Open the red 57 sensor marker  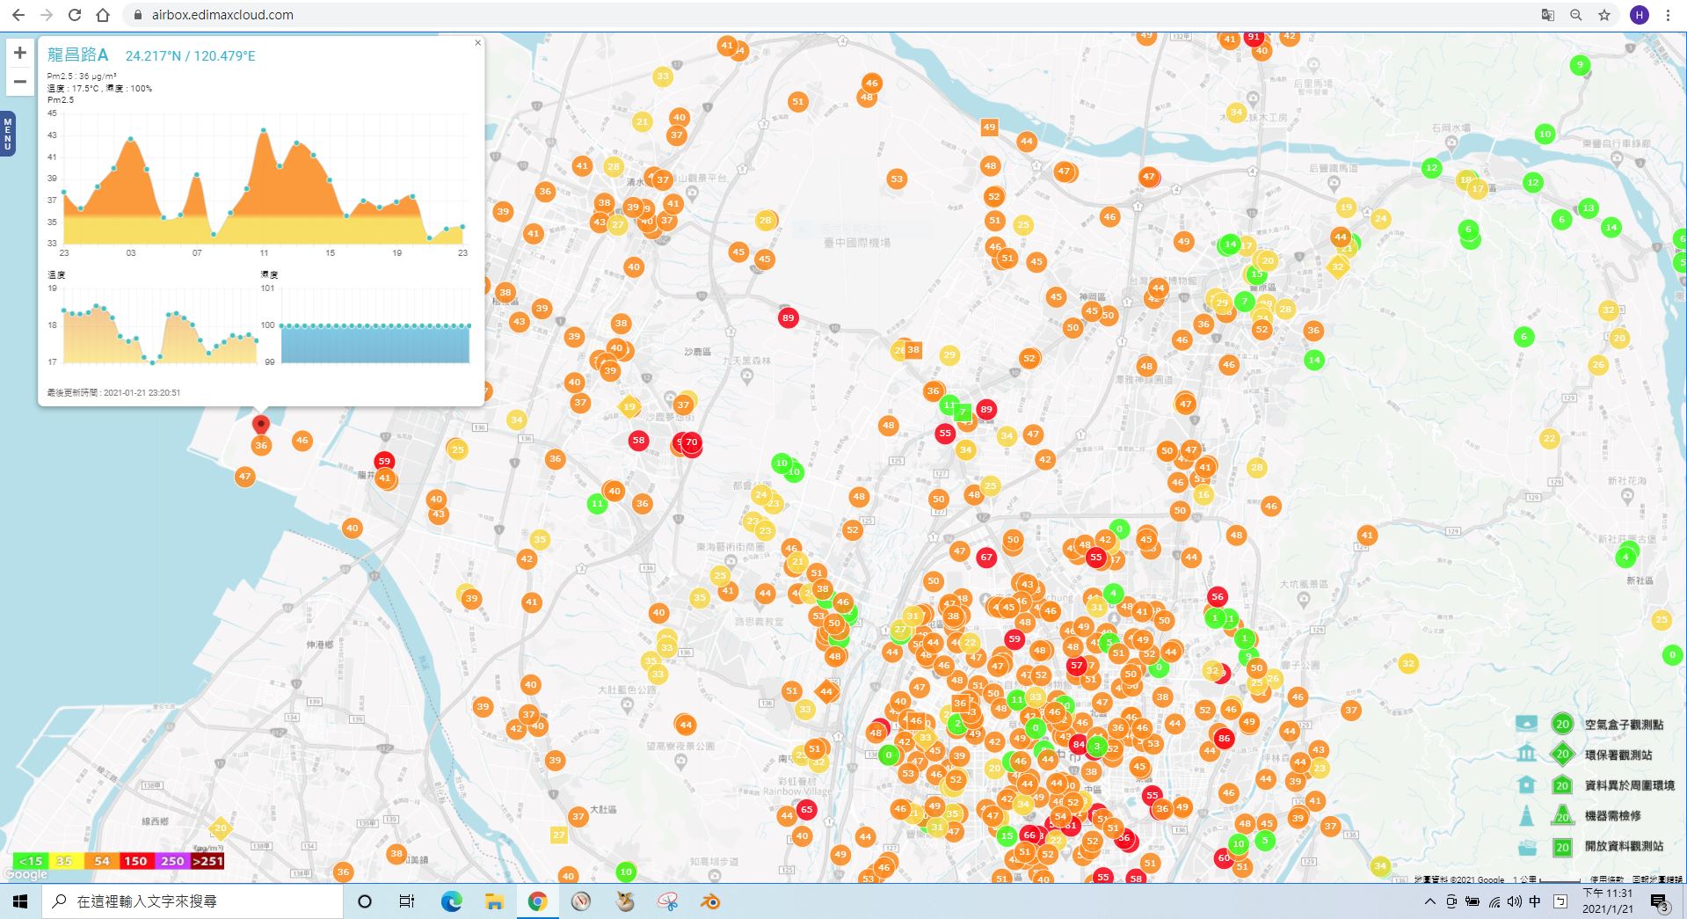click(x=1077, y=666)
